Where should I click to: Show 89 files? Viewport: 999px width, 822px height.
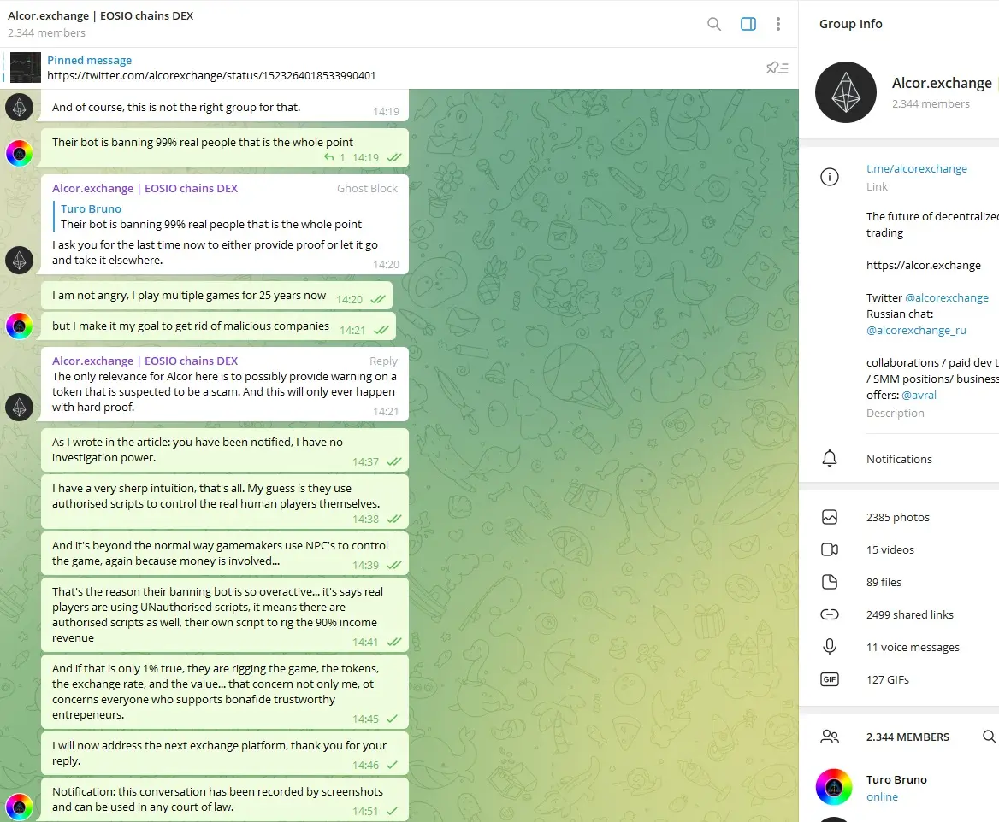[x=884, y=582]
